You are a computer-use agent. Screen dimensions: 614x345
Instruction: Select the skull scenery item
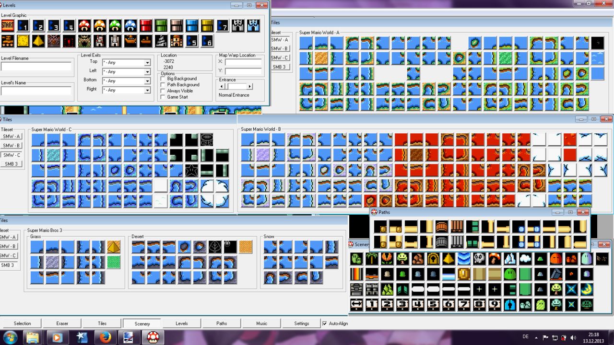click(x=479, y=259)
